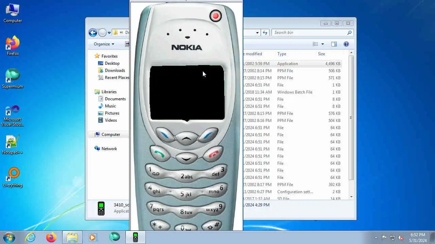Click the down arrow navigation key

click(186, 158)
